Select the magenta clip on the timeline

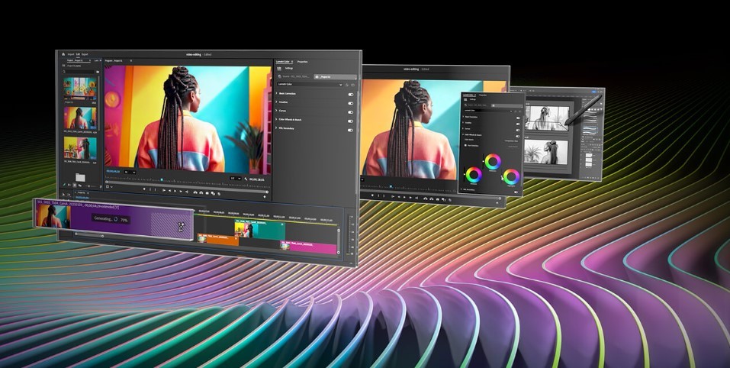308,247
